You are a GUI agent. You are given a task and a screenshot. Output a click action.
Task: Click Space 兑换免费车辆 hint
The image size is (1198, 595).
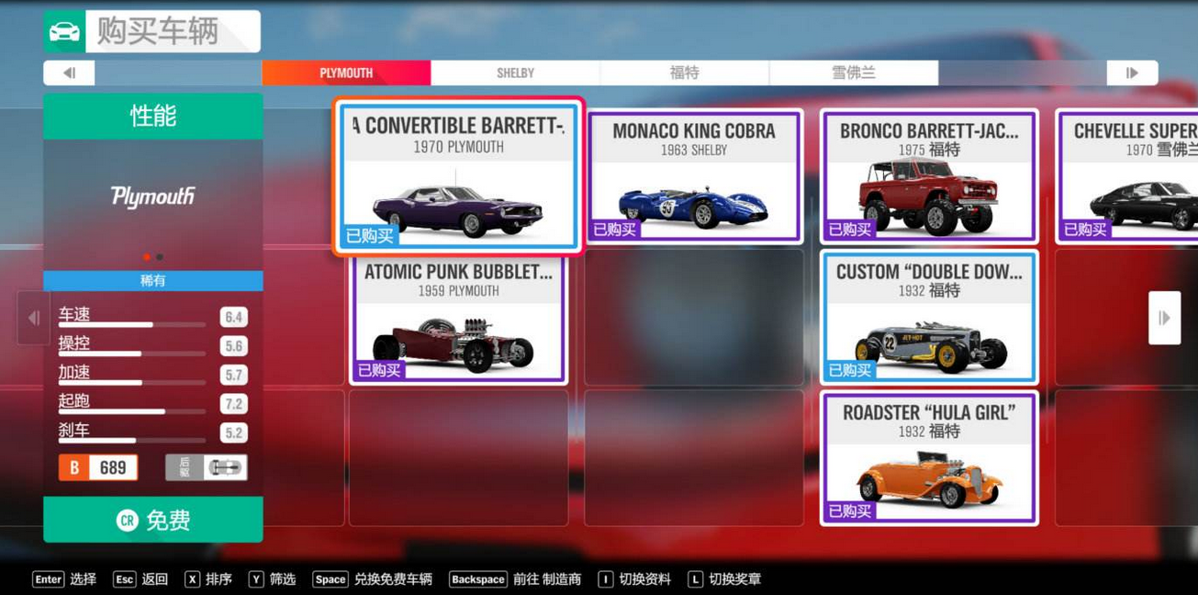tap(372, 579)
